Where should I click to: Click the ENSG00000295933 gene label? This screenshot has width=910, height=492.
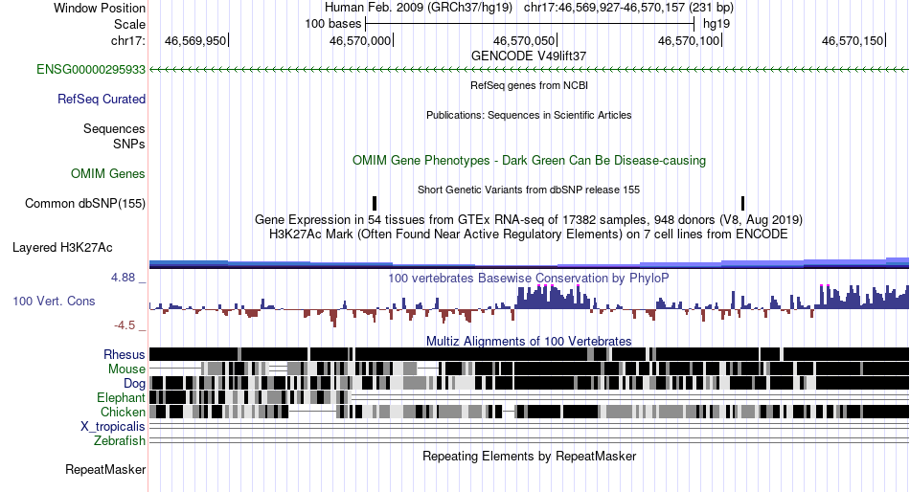click(x=91, y=70)
